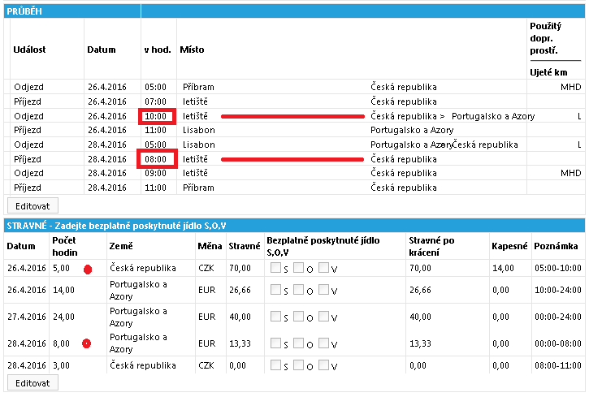Enable O meal checkbox on 27.4.2016 row

point(299,317)
